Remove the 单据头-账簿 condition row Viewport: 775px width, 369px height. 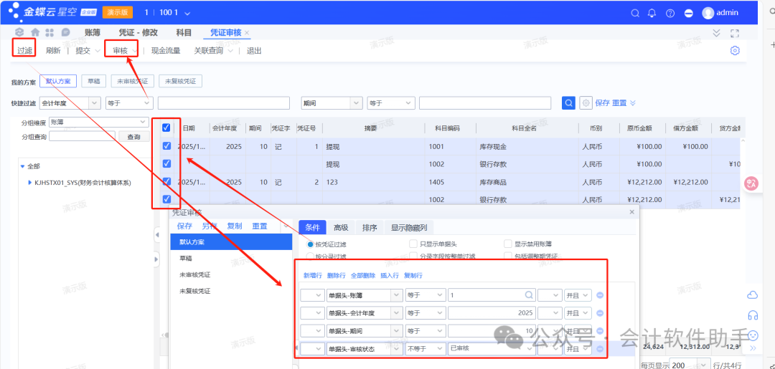[600, 294]
